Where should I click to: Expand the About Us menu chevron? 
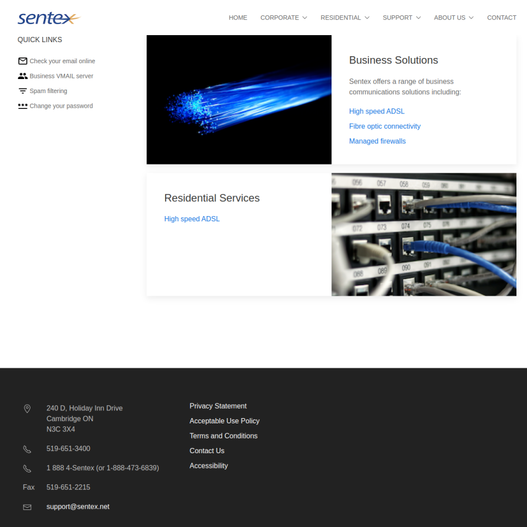[471, 18]
